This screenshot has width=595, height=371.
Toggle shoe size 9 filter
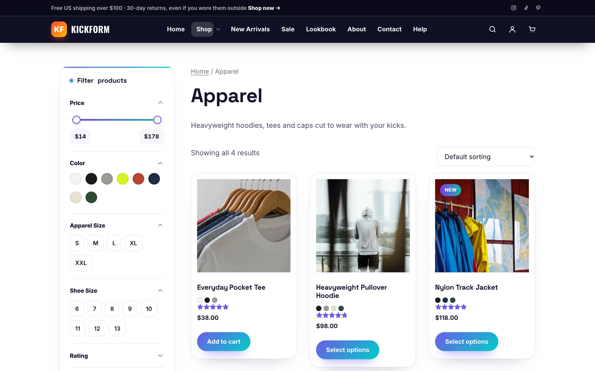[130, 309]
